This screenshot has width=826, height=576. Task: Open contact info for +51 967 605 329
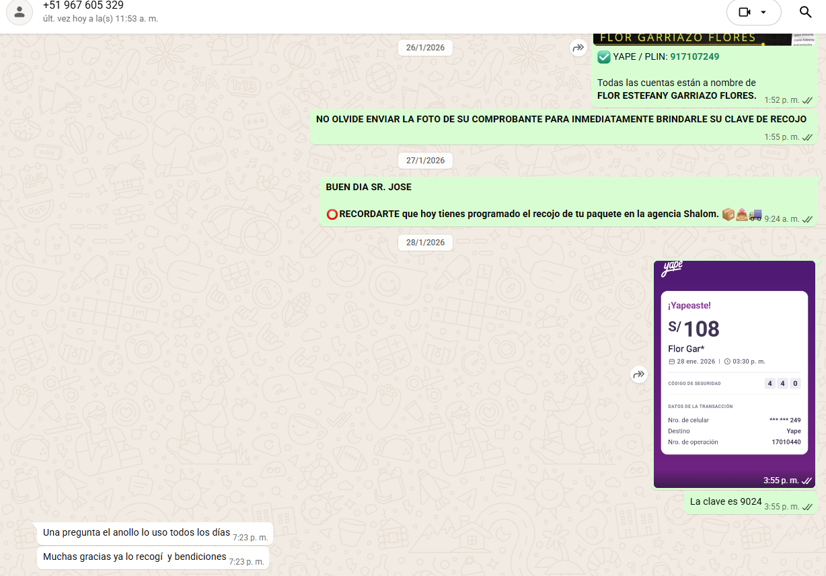83,5
